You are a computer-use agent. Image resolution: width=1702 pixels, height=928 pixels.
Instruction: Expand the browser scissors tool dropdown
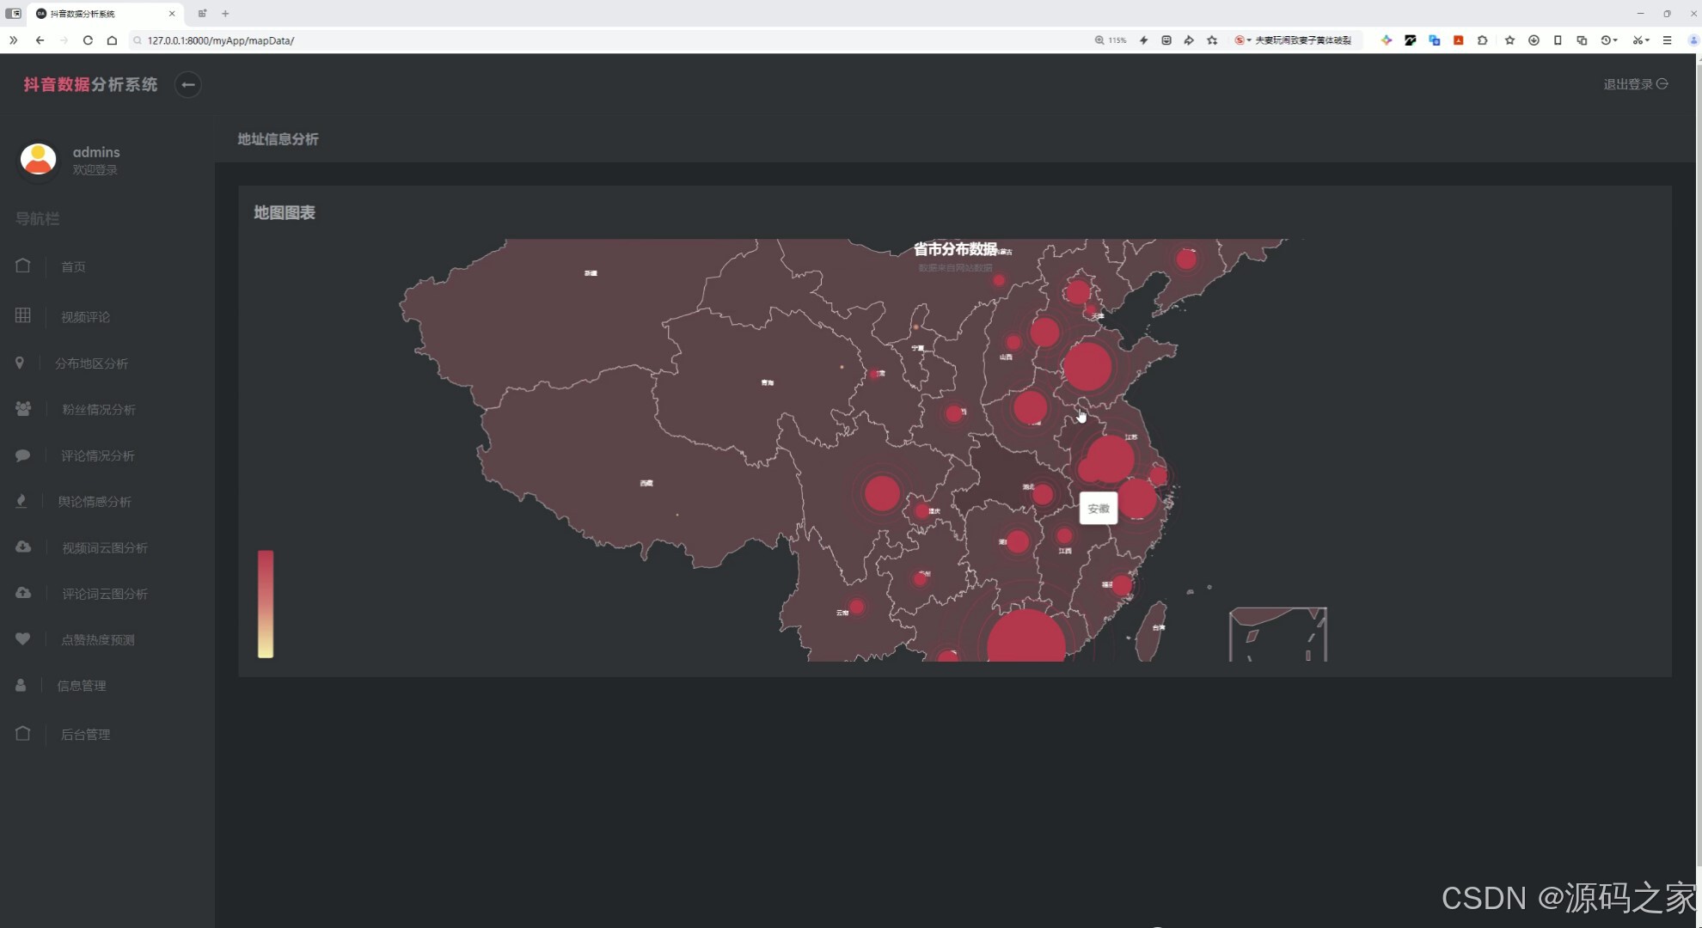tap(1647, 40)
